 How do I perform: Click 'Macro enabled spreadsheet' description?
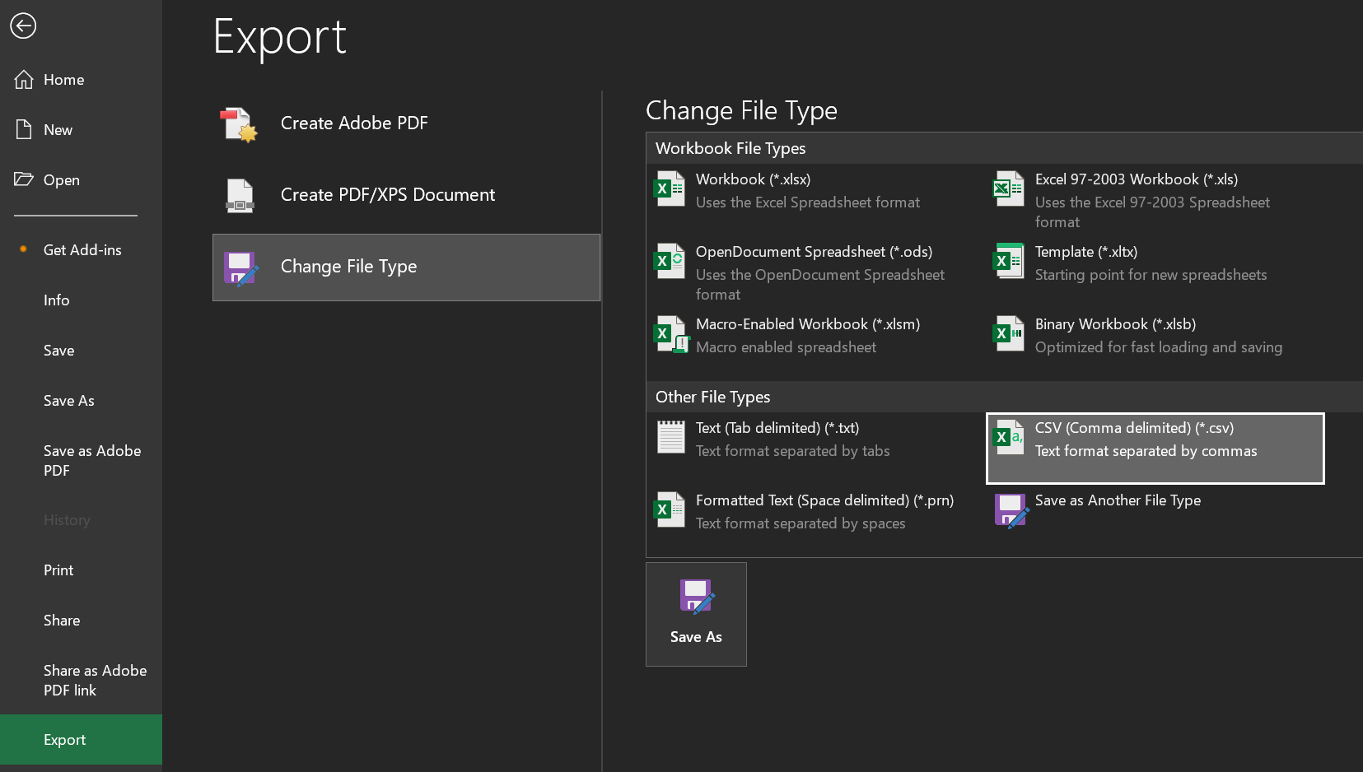click(786, 347)
